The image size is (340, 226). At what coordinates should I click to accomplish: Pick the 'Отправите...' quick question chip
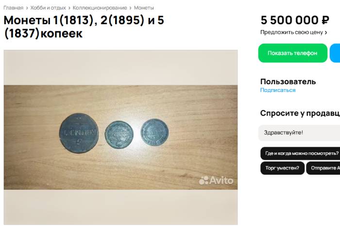click(323, 168)
